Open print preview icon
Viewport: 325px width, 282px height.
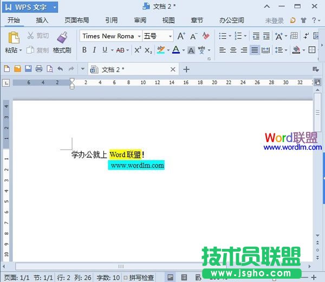(x=49, y=69)
